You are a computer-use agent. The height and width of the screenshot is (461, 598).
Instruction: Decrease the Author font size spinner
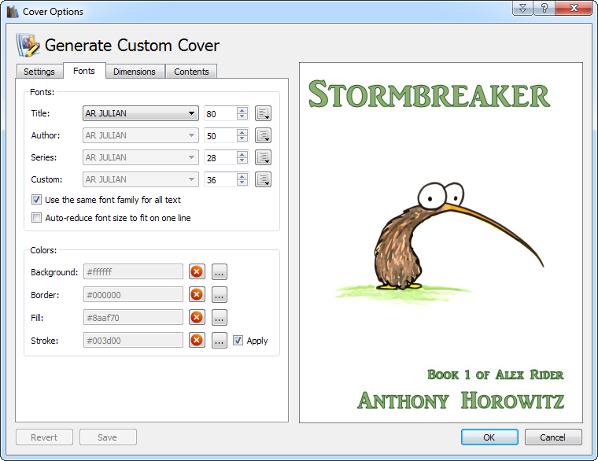pyautogui.click(x=242, y=138)
